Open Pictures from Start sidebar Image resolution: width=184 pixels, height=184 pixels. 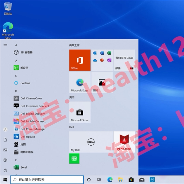(x=5, y=150)
